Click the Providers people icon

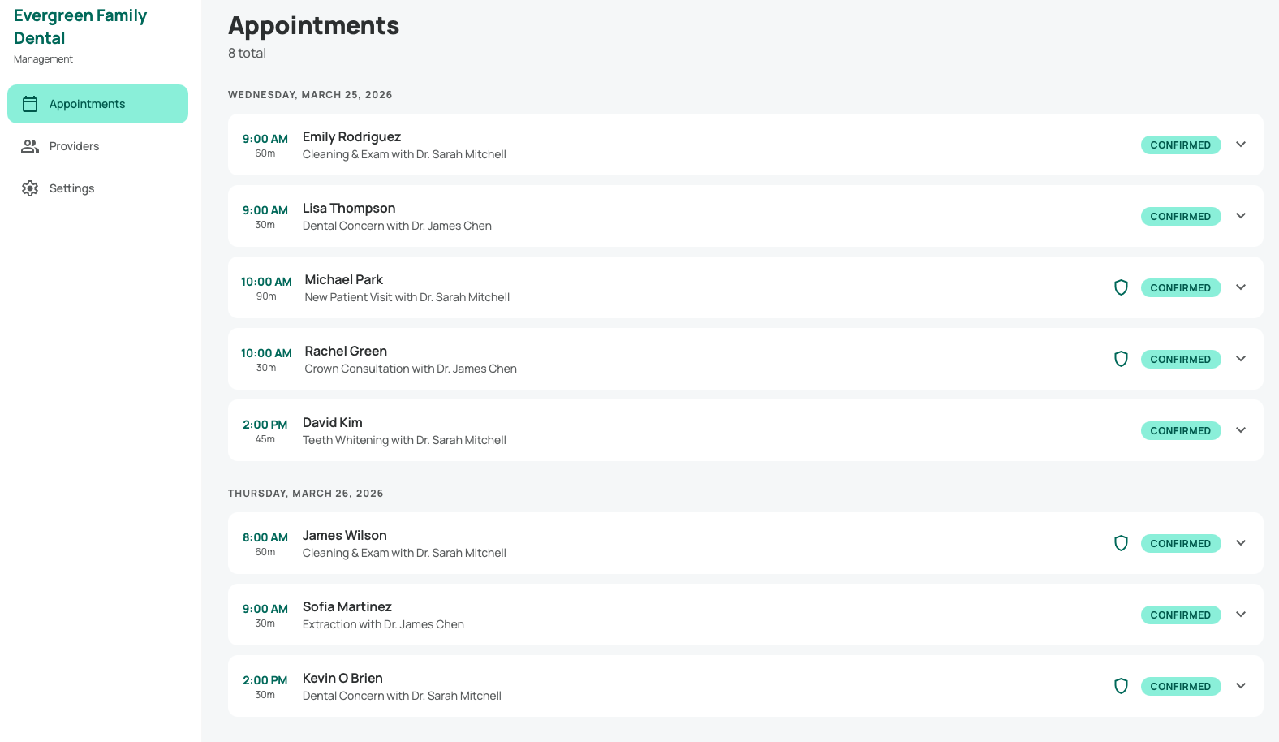click(30, 146)
